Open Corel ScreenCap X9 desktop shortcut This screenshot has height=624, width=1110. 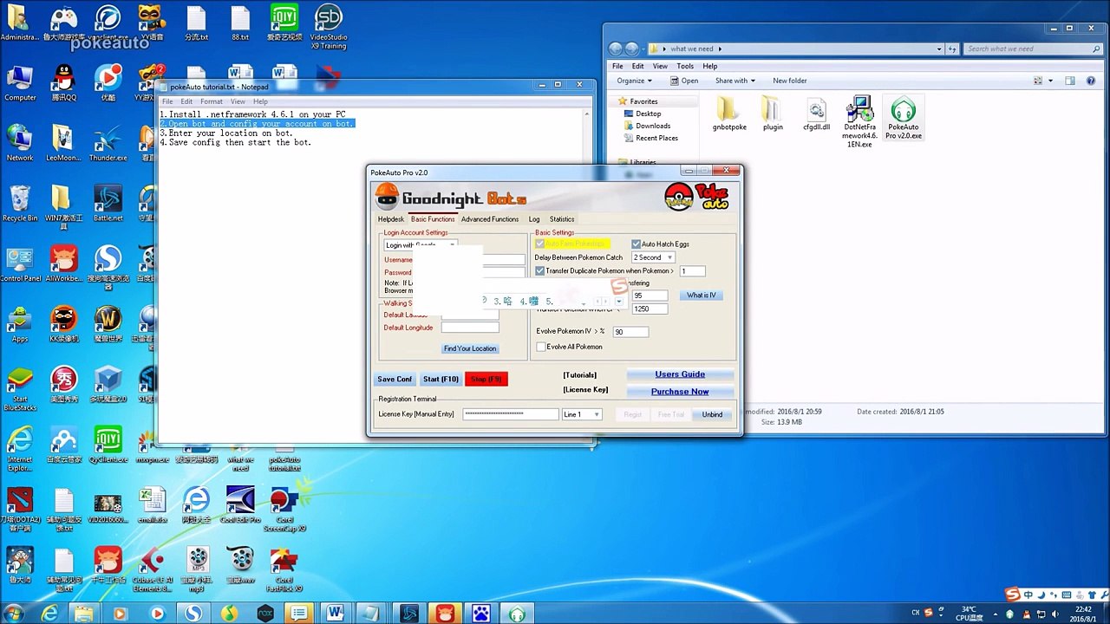[x=284, y=509]
